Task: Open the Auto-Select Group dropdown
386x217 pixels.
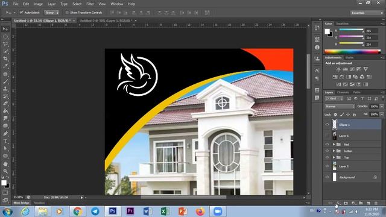Action: click(x=52, y=12)
